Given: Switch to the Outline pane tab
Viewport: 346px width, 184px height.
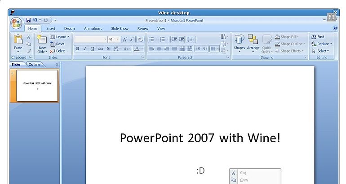Looking at the screenshot, I should point(35,65).
